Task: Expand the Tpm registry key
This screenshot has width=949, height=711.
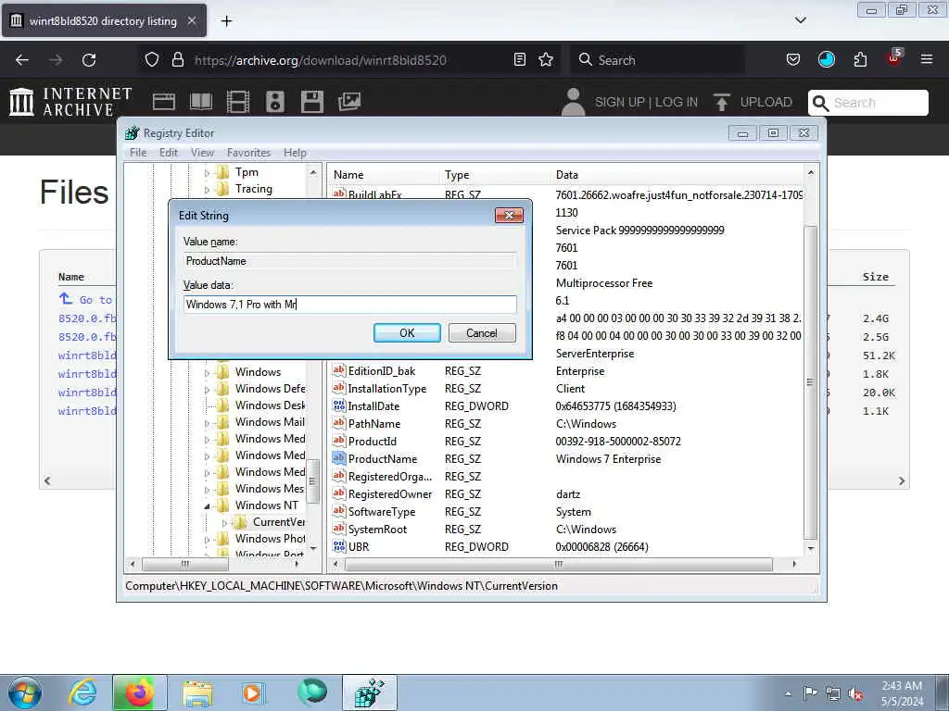Action: click(207, 173)
